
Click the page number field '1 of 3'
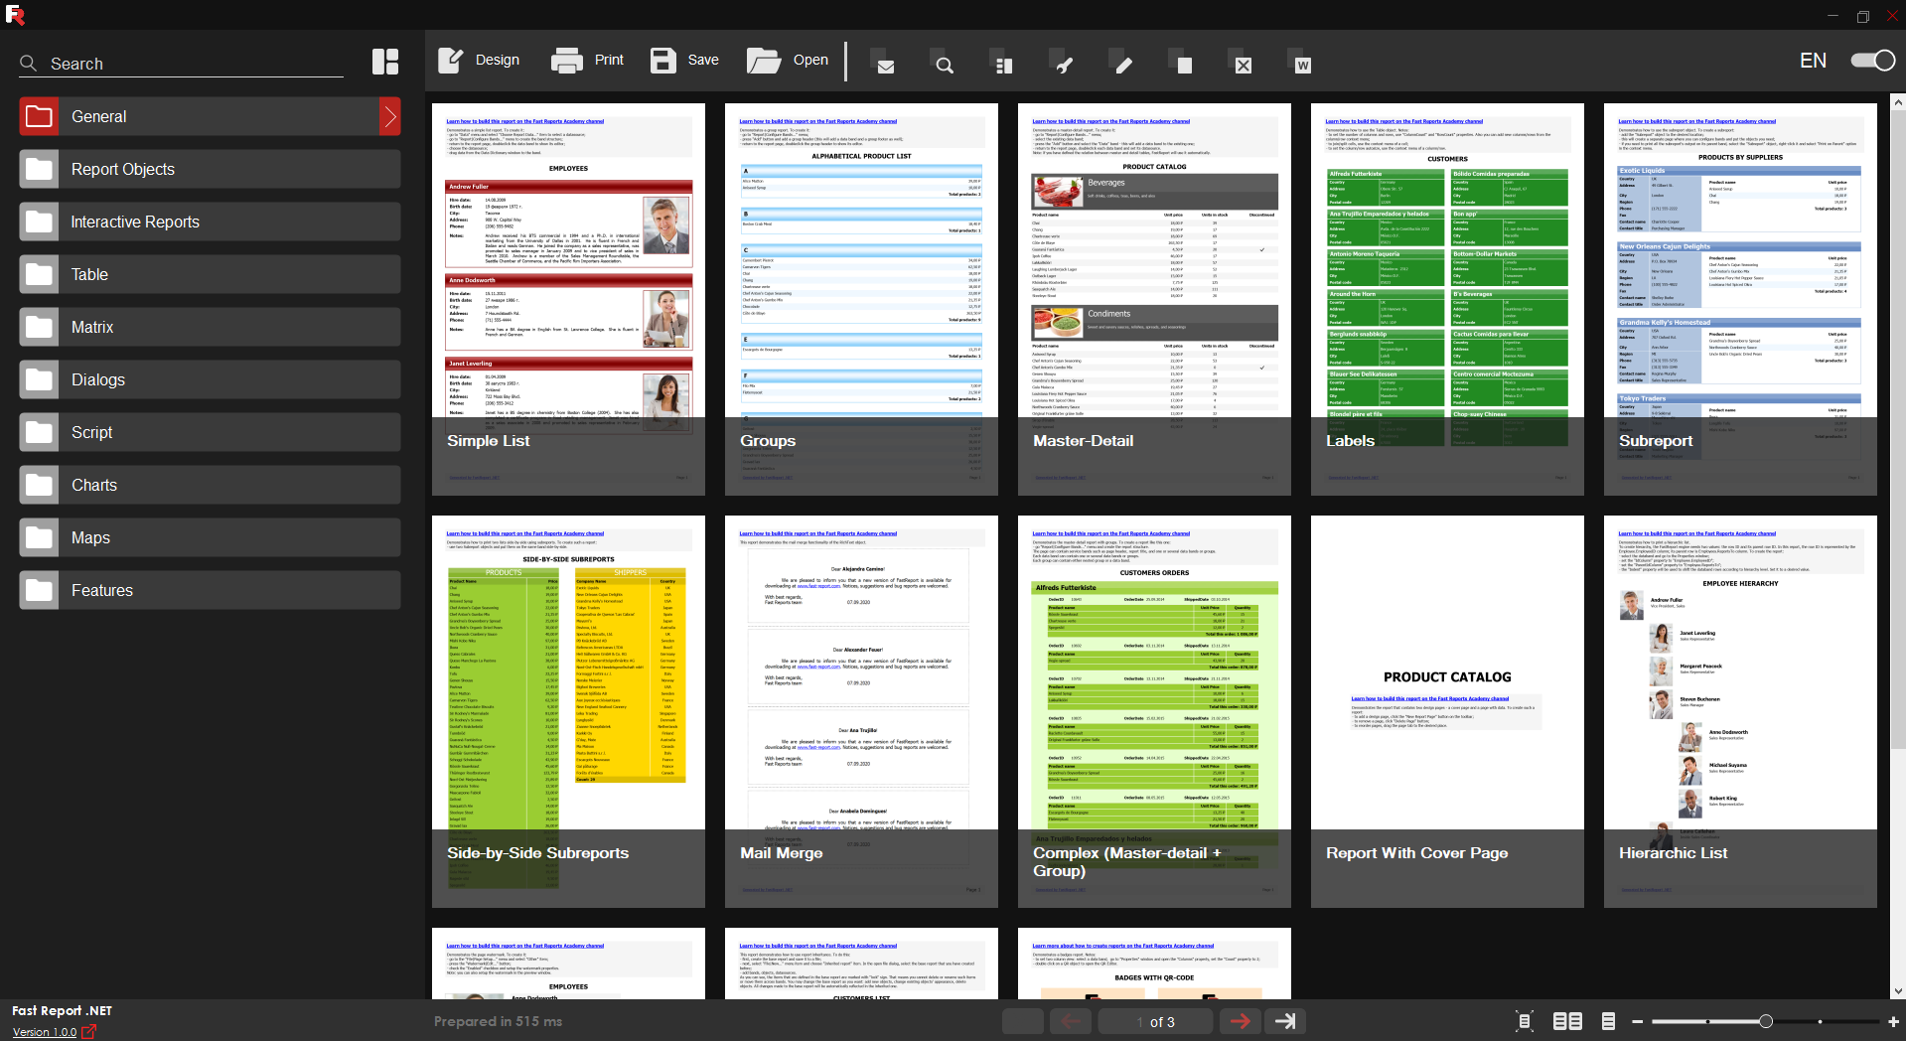point(1156,1021)
